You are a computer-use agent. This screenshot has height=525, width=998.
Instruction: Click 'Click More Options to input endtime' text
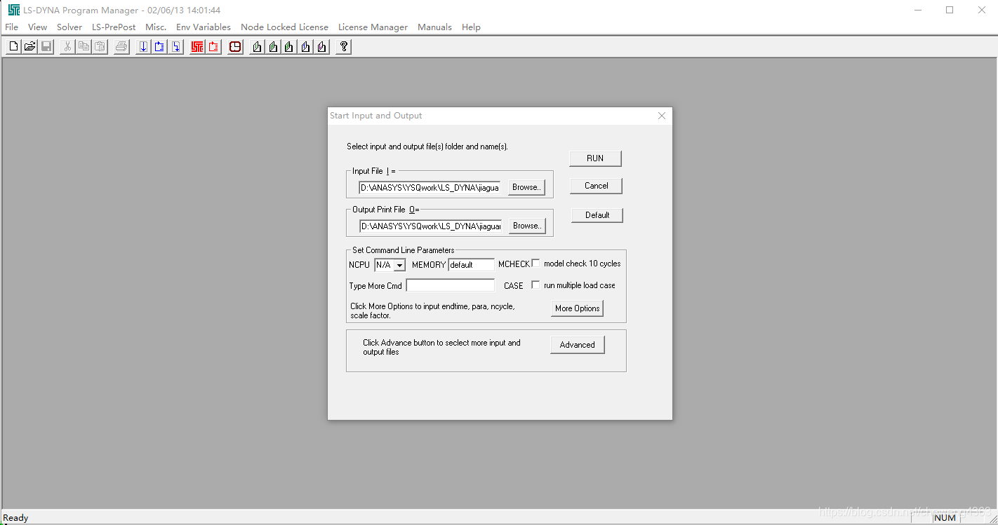[x=432, y=311]
